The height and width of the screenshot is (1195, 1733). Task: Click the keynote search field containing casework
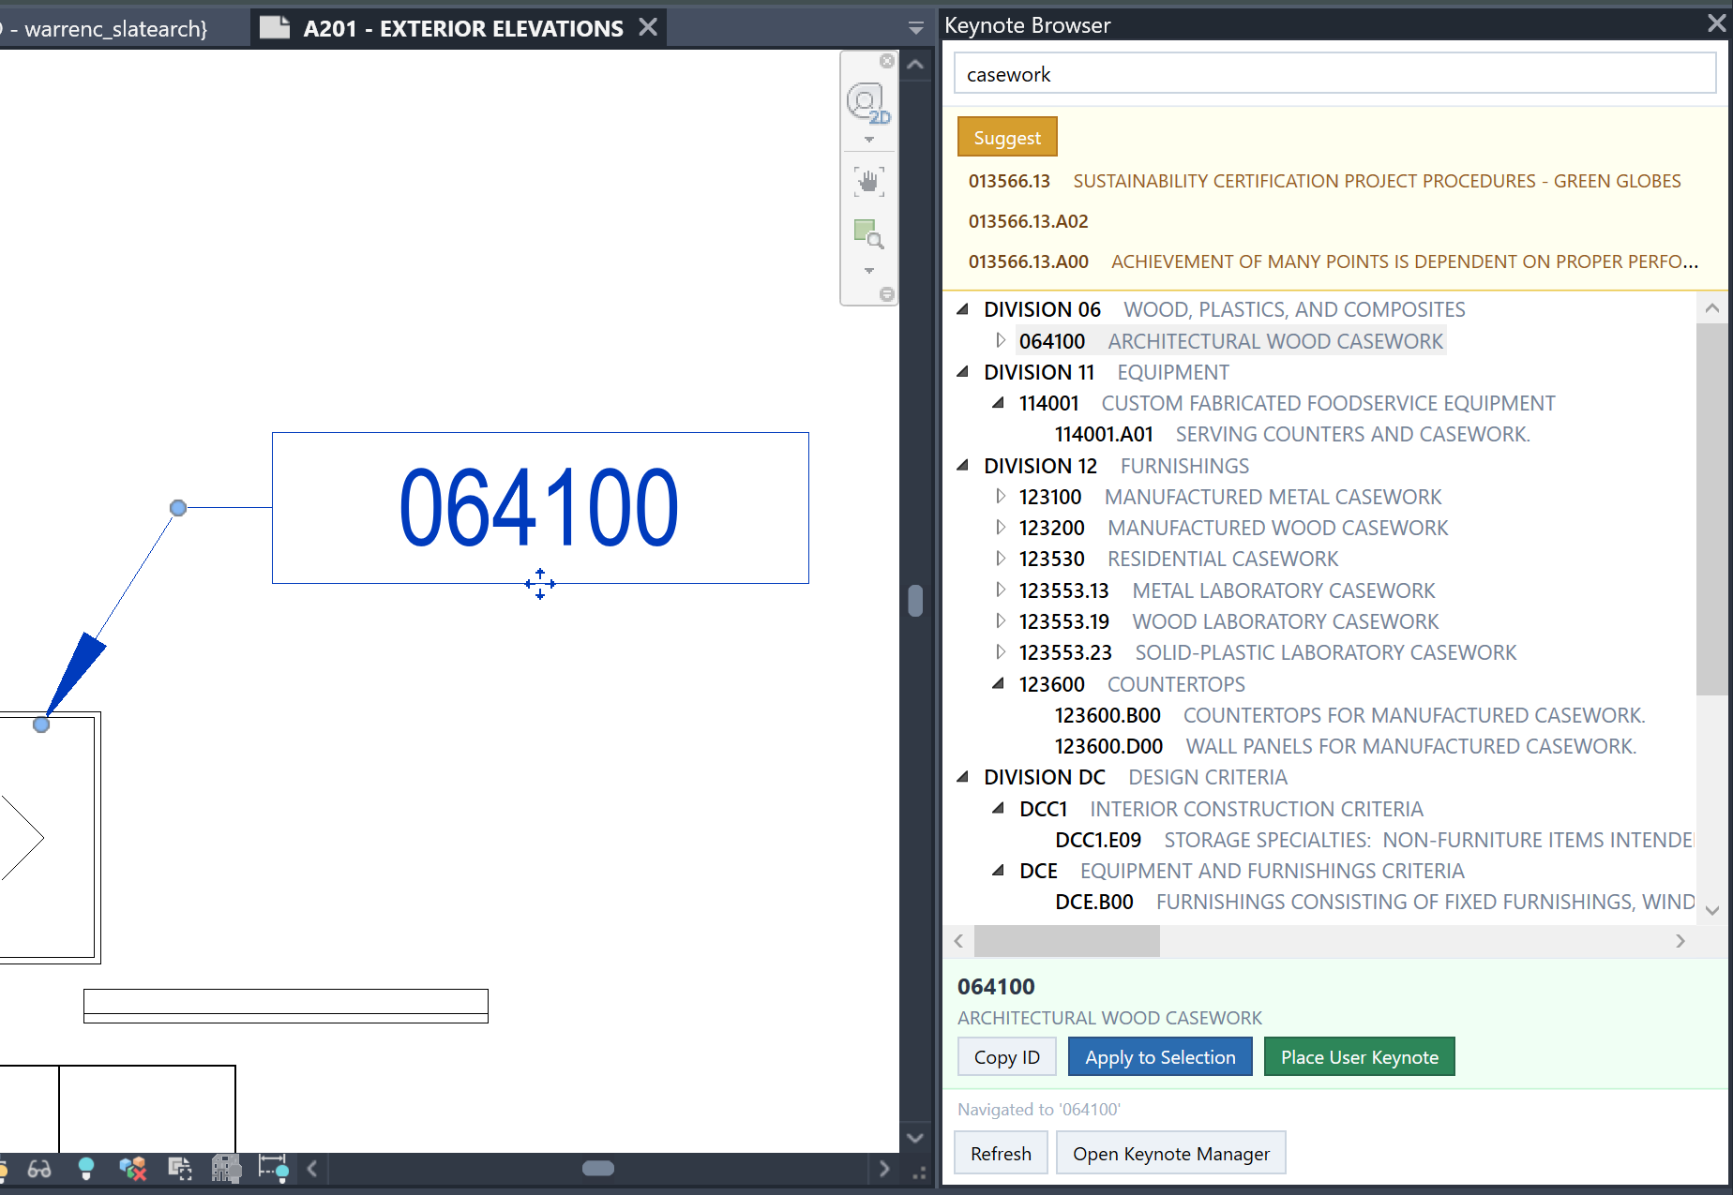pyautogui.click(x=1334, y=74)
